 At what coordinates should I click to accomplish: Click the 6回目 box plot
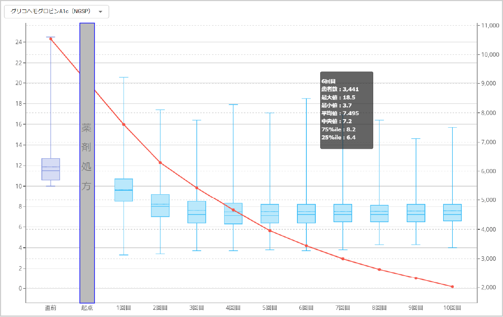pos(306,214)
